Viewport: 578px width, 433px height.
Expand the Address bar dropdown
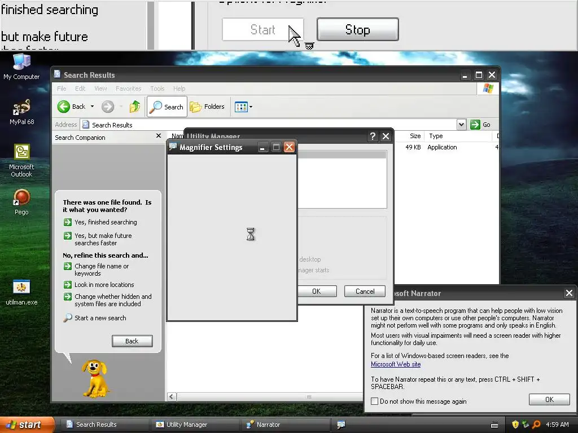point(461,125)
